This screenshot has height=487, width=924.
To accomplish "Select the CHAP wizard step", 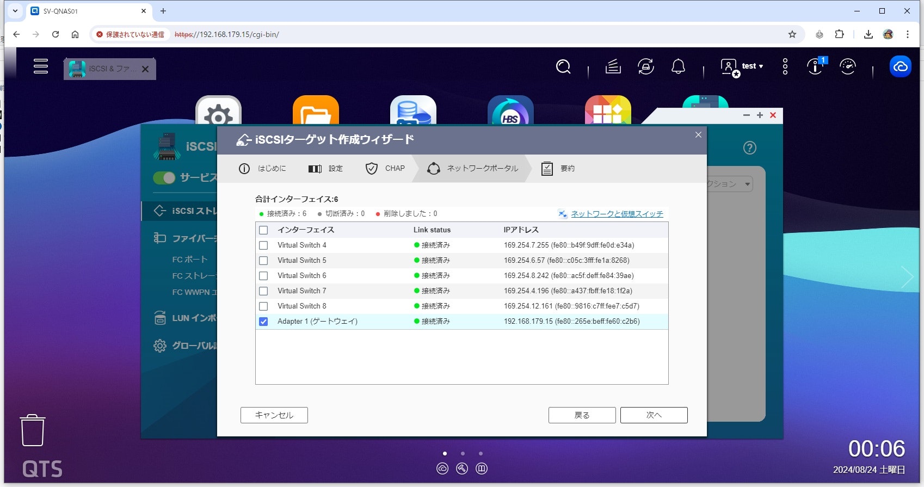I will [x=385, y=169].
